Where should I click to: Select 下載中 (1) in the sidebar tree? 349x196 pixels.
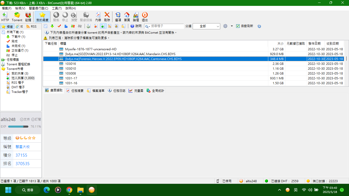tap(18, 37)
